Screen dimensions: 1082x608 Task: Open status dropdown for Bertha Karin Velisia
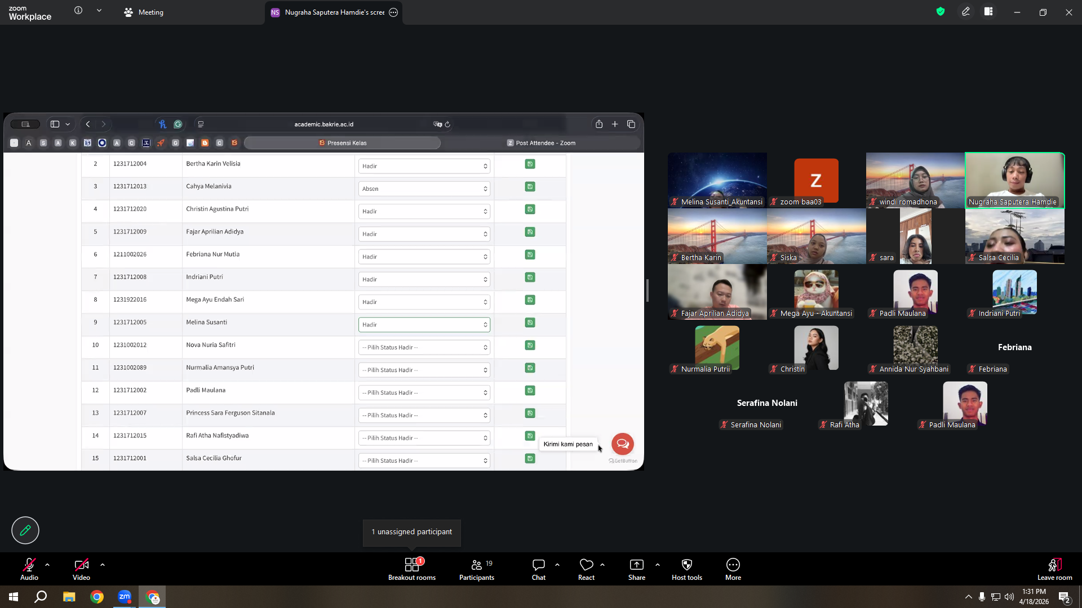coord(424,166)
